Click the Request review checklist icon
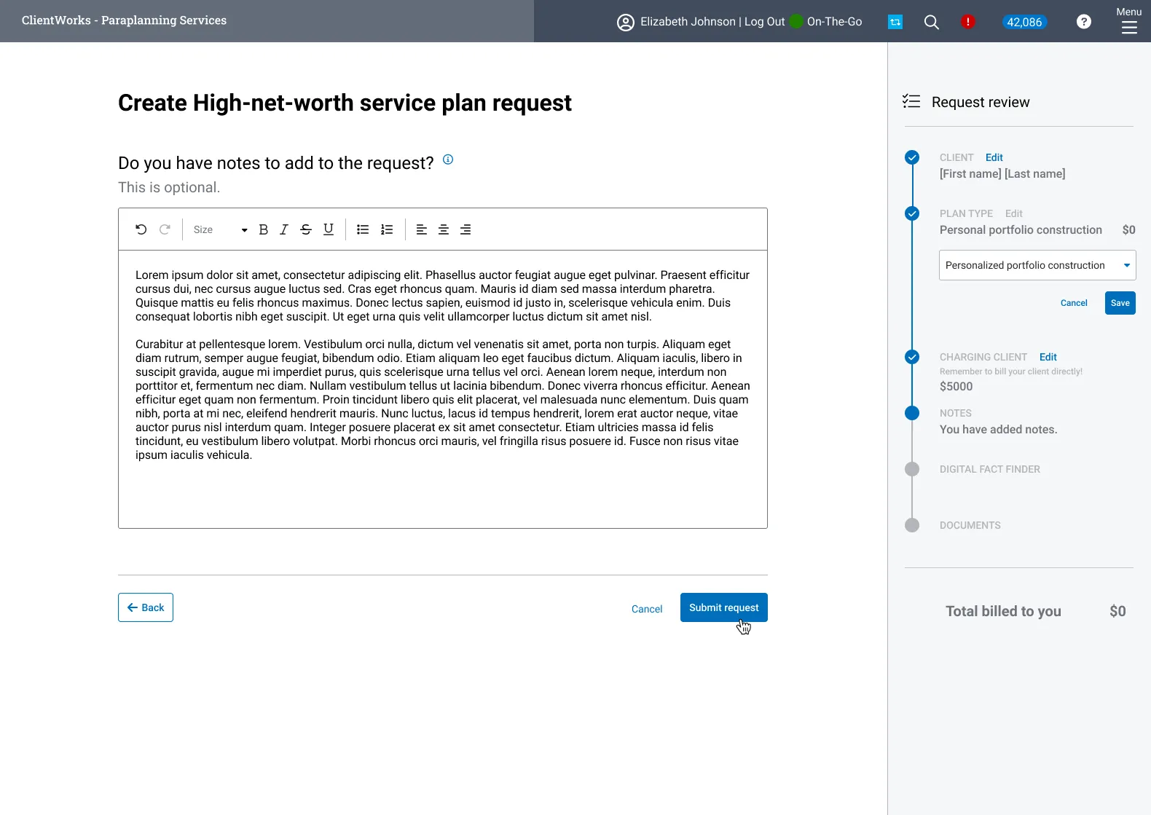Viewport: 1151px width, 815px height. coord(911,101)
